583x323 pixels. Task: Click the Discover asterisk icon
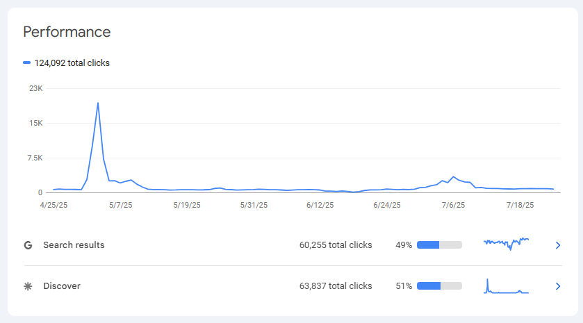(x=28, y=286)
